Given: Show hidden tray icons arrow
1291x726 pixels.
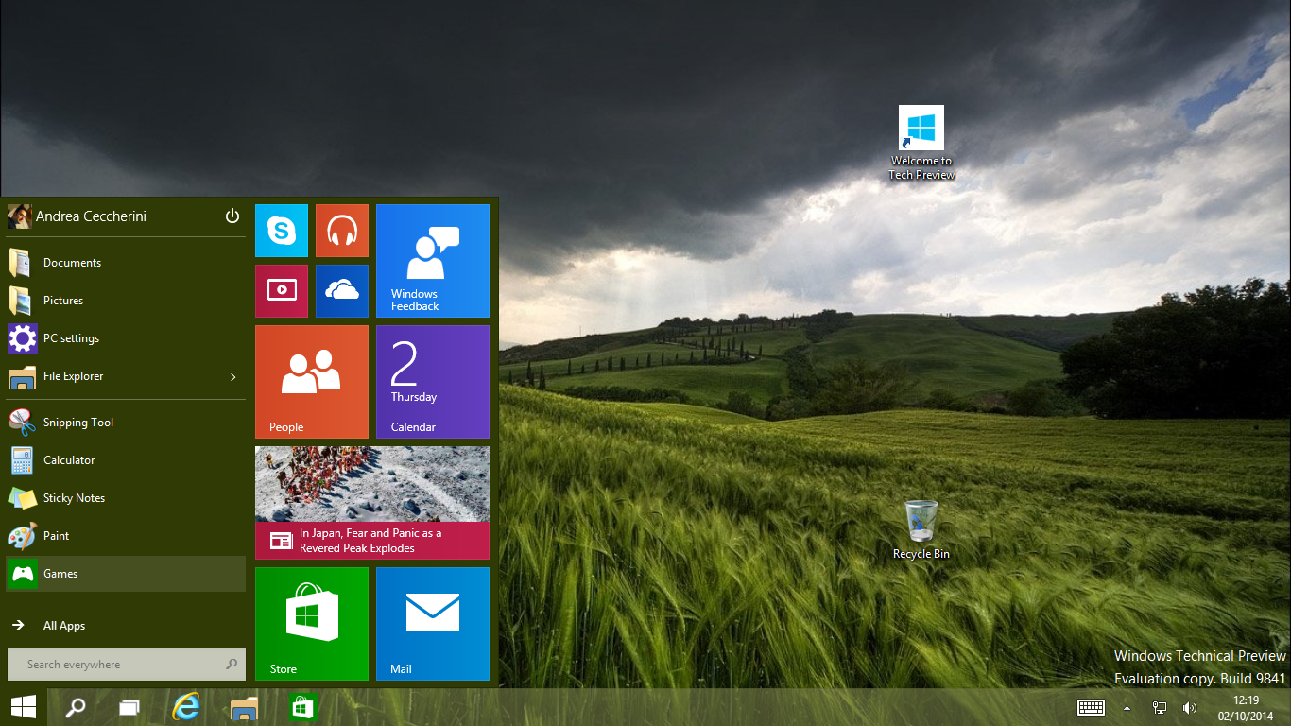Looking at the screenshot, I should tap(1127, 707).
